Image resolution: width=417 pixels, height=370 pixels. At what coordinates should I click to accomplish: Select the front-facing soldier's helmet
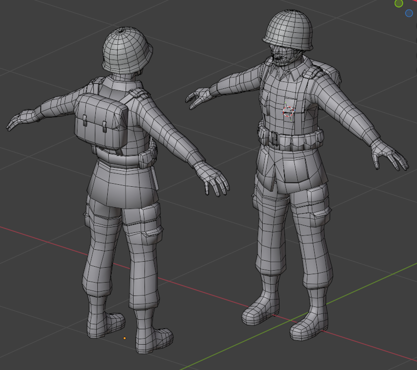[288, 30]
